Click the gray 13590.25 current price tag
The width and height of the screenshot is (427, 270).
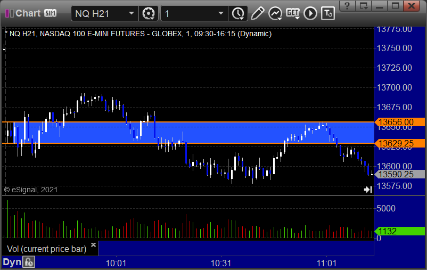click(x=399, y=174)
